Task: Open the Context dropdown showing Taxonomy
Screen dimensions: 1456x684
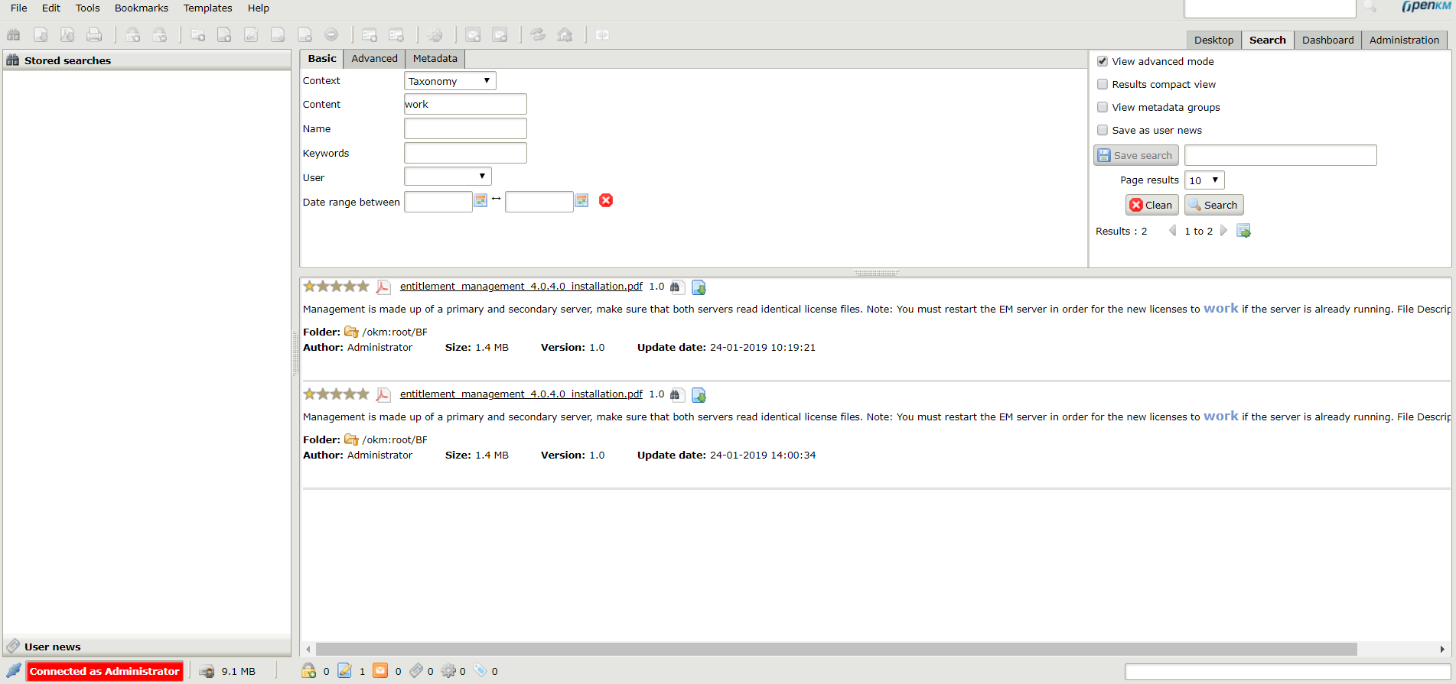Action: pos(450,81)
